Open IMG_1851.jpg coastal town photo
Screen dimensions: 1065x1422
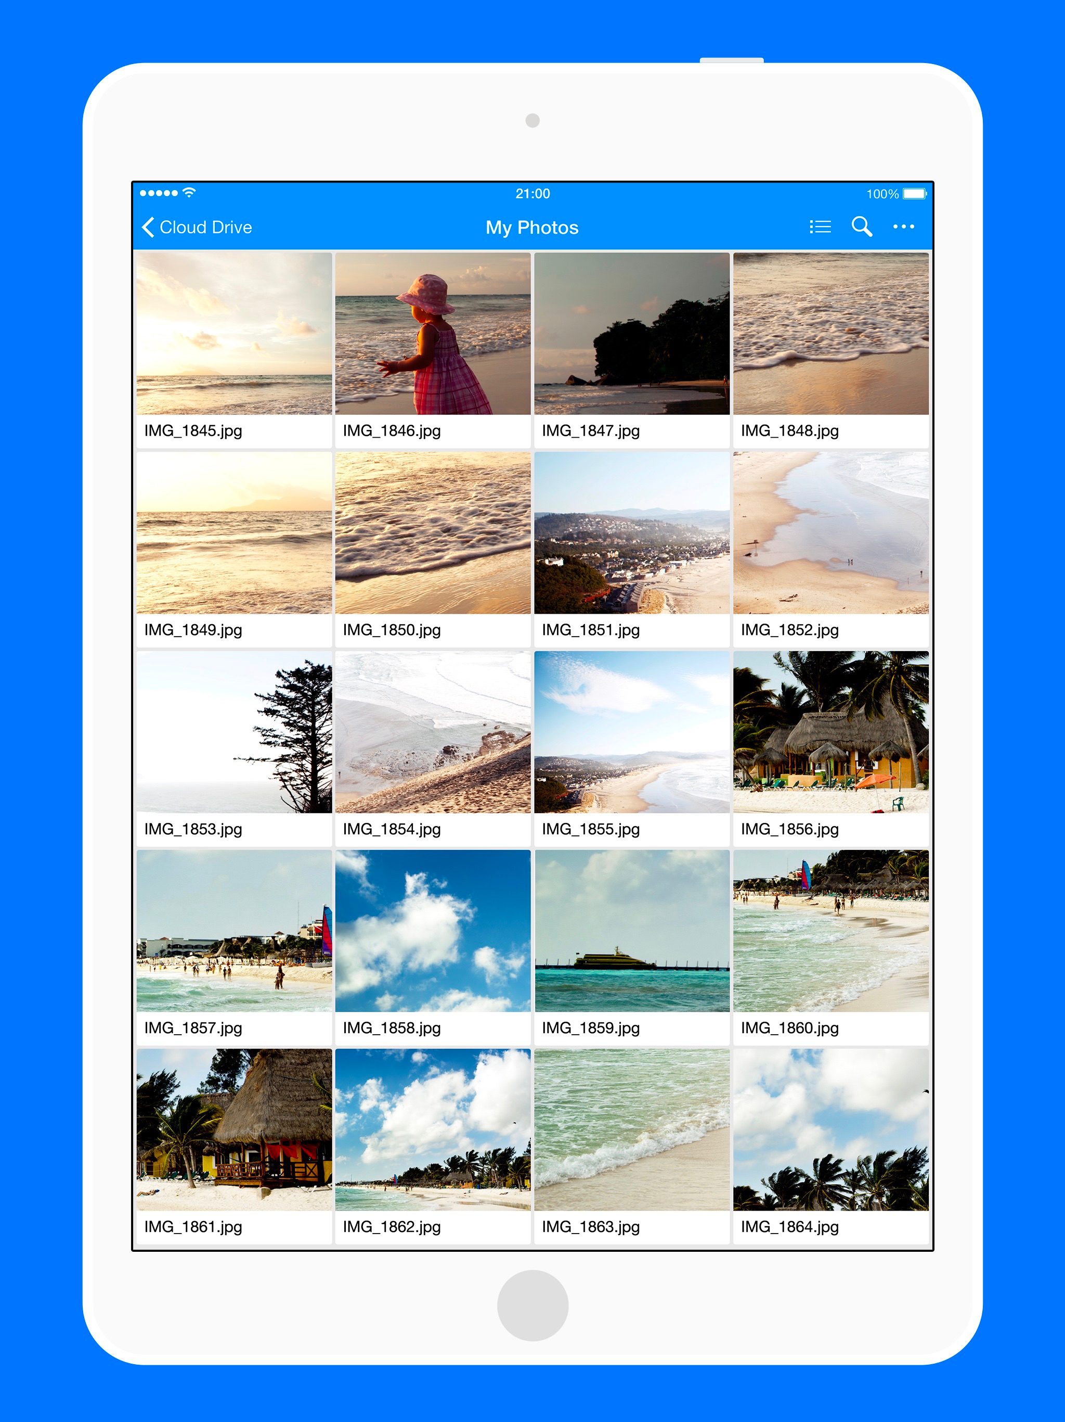pos(631,533)
